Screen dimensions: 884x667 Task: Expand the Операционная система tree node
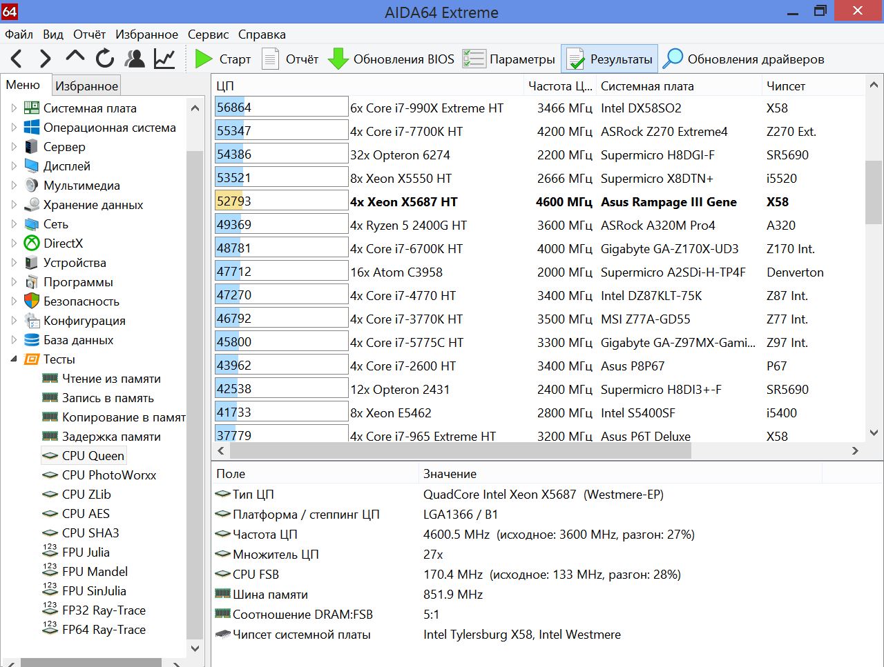(14, 128)
